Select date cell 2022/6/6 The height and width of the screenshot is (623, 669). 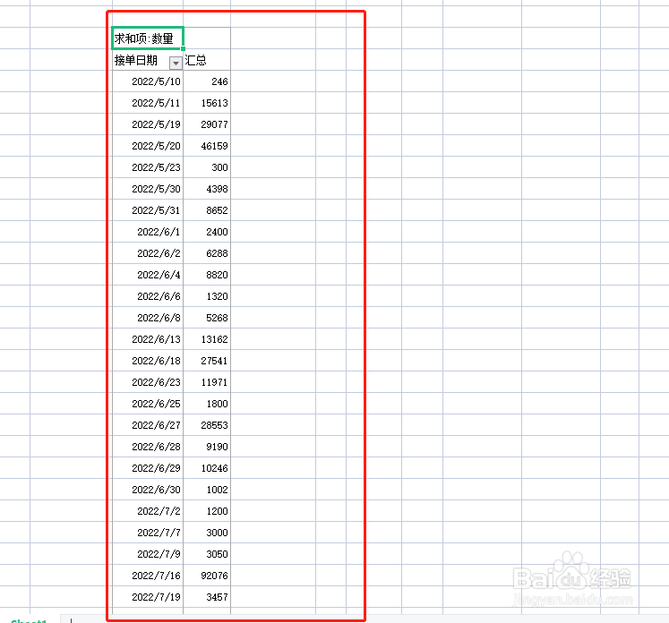point(148,296)
